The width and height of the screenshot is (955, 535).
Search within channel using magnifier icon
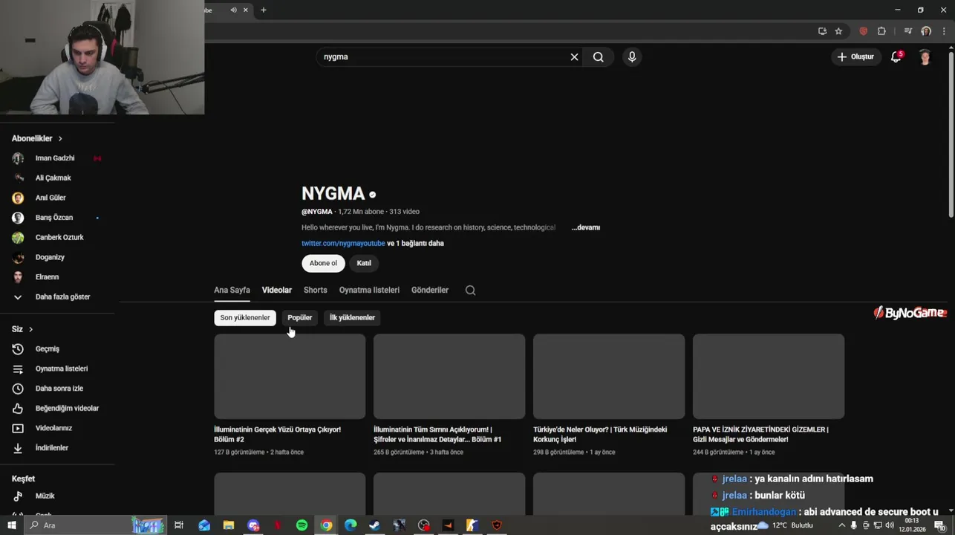[x=470, y=291]
